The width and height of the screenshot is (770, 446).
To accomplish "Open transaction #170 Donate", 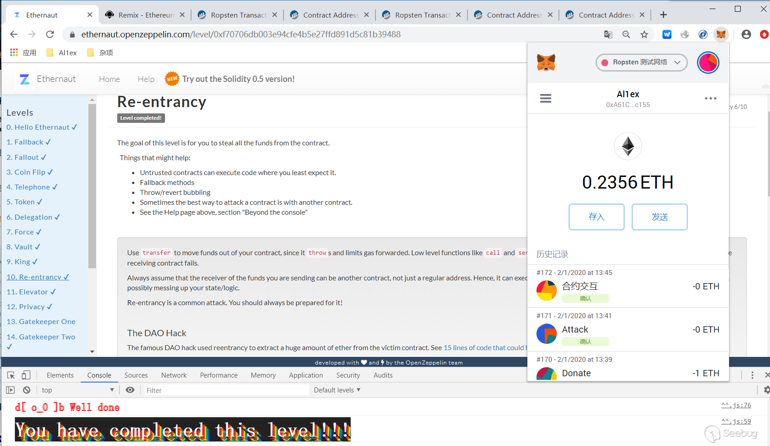I will pyautogui.click(x=628, y=366).
